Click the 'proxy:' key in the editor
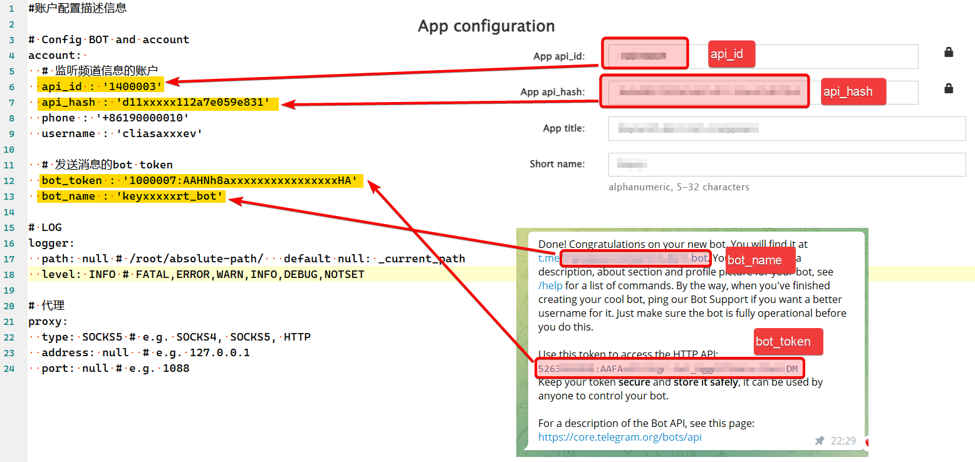The image size is (975, 462). pyautogui.click(x=48, y=322)
